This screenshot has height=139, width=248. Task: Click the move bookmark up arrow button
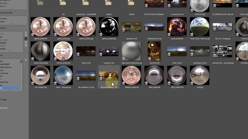click(26, 42)
